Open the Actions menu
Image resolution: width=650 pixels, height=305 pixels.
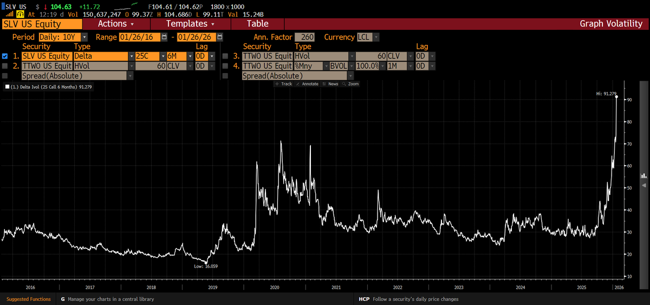tap(116, 24)
